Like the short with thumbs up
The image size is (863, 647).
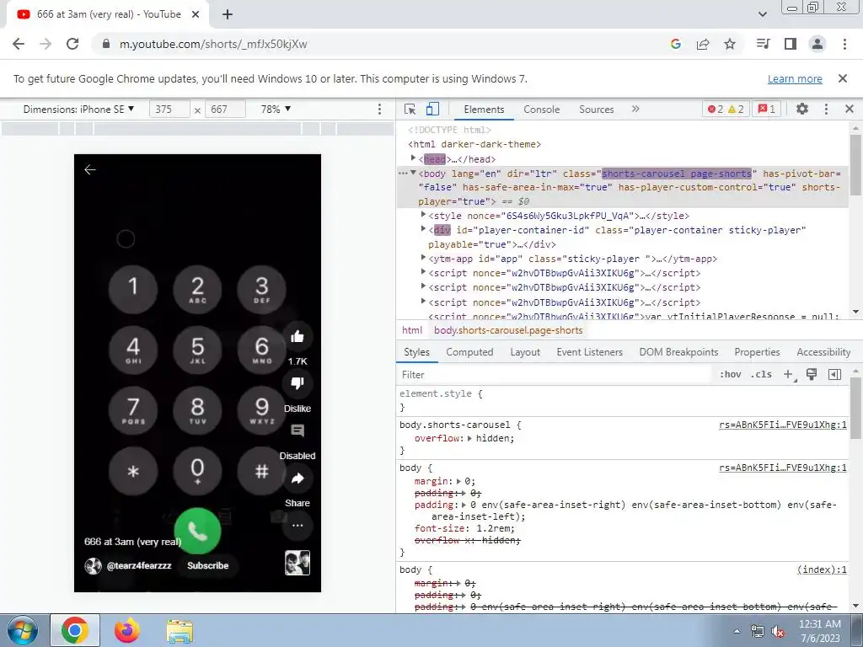click(x=297, y=337)
